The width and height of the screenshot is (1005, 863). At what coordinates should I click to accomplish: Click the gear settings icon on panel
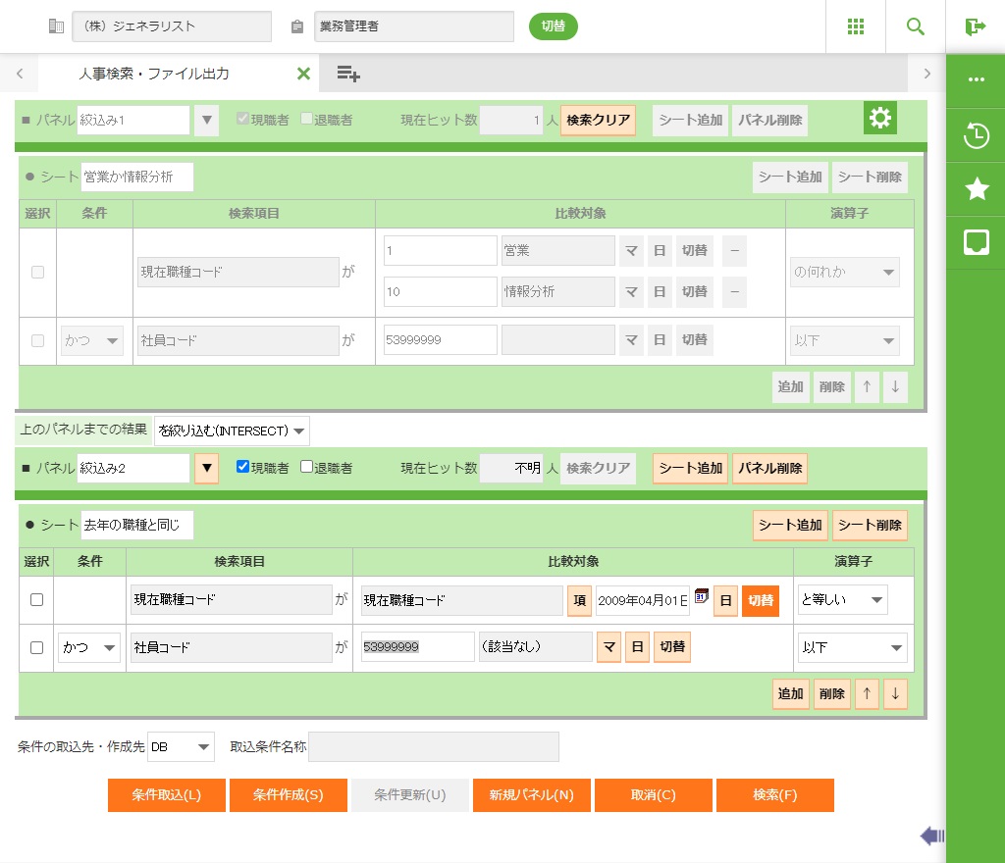click(x=880, y=119)
